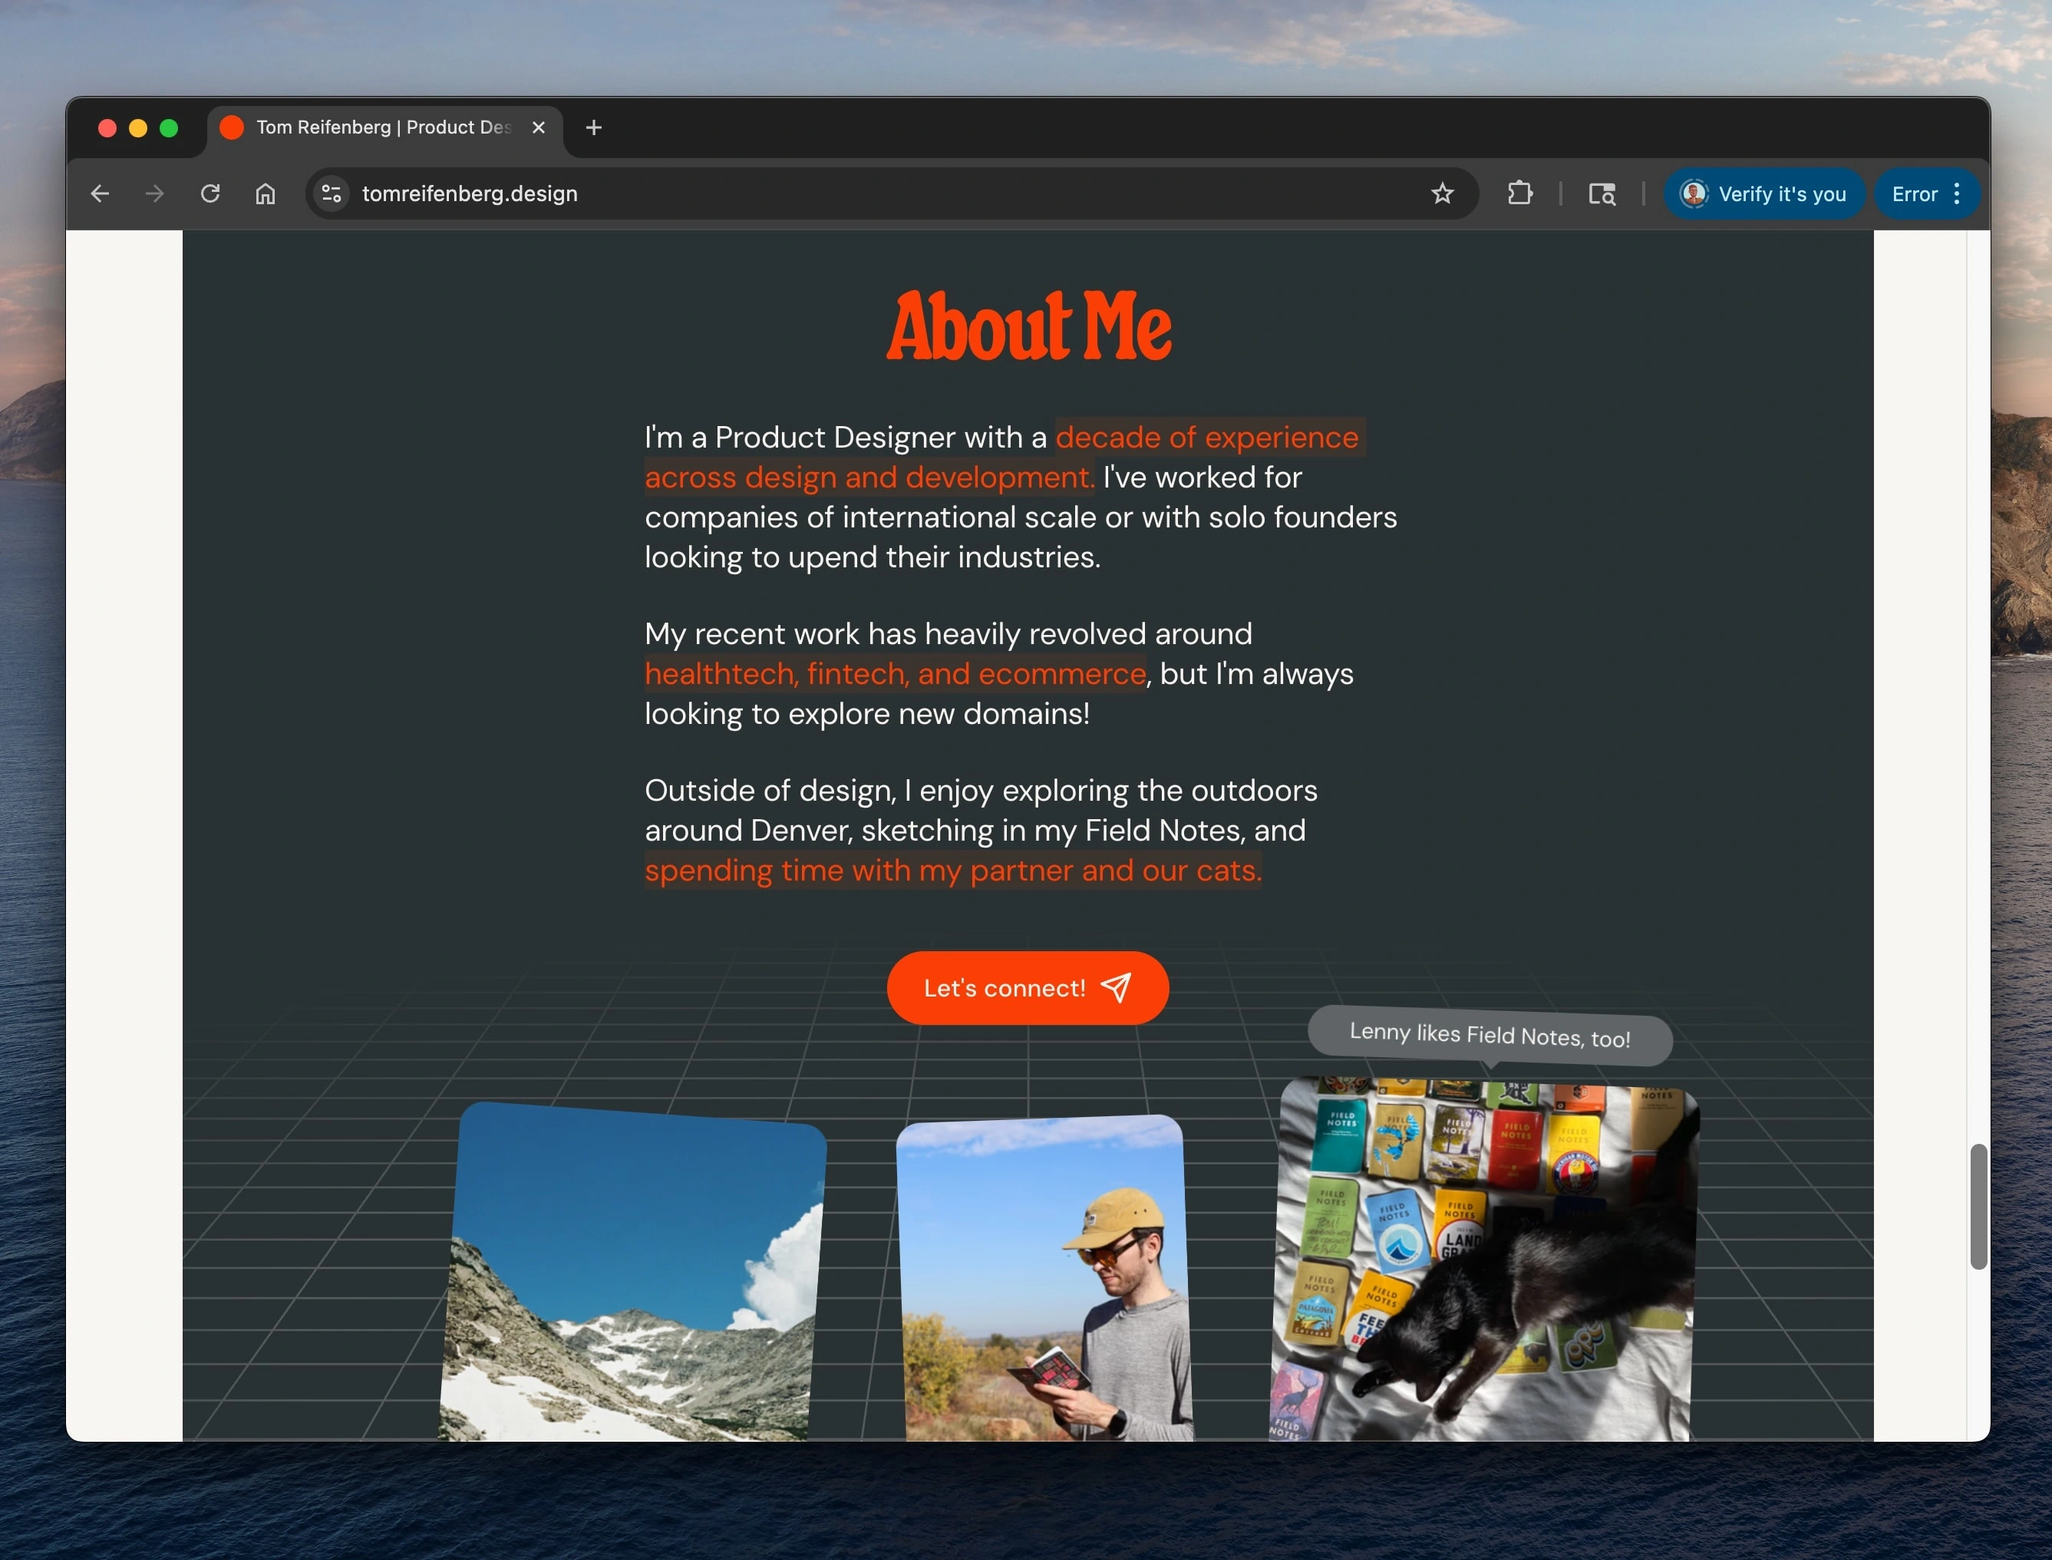The width and height of the screenshot is (2052, 1560).
Task: Reload the current page
Action: 211,193
